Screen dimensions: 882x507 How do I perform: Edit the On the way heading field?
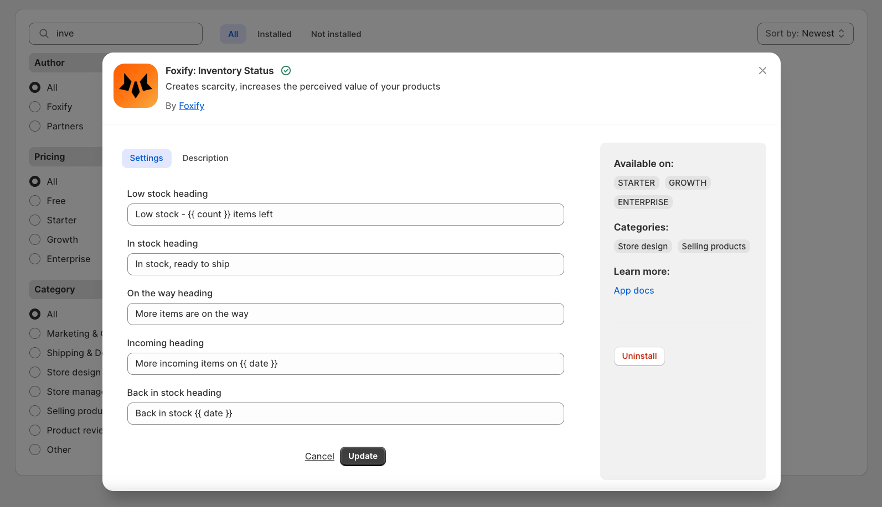pos(345,314)
